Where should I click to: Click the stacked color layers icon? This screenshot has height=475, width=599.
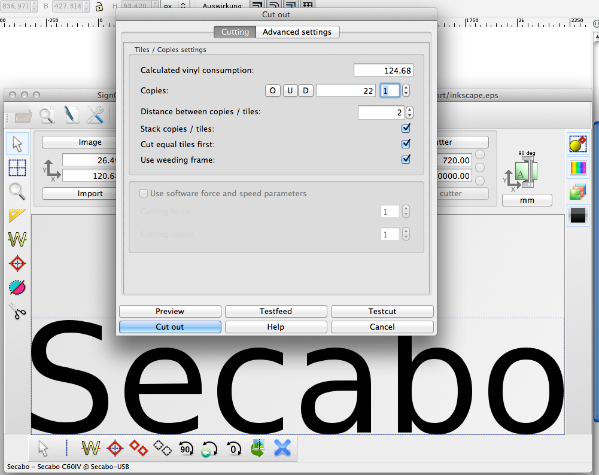point(577,191)
